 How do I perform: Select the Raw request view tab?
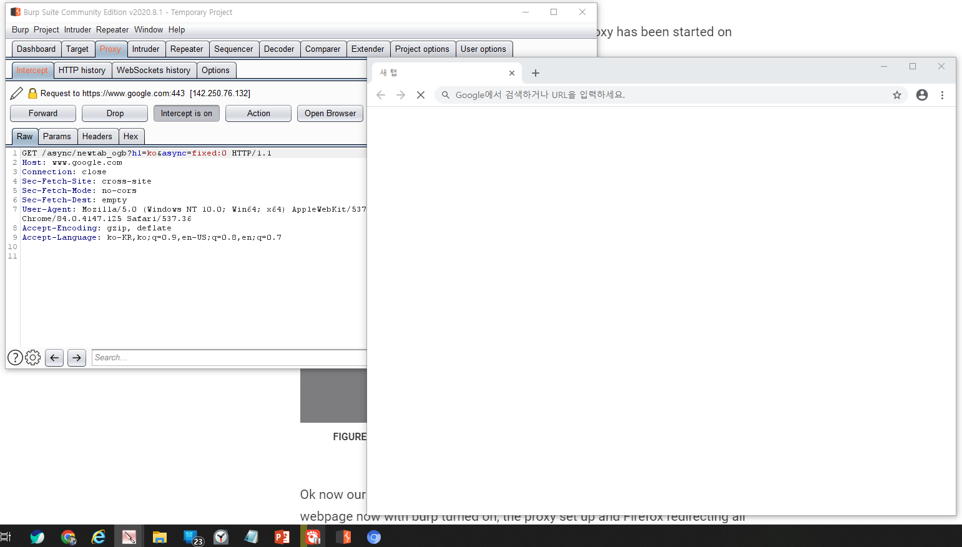25,136
